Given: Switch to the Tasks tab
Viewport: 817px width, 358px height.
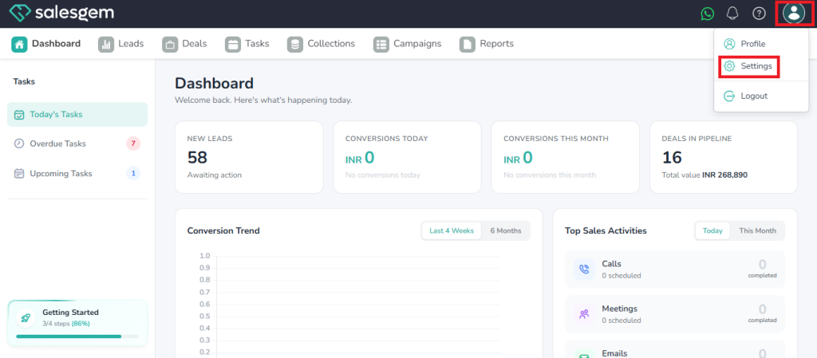Looking at the screenshot, I should [247, 44].
